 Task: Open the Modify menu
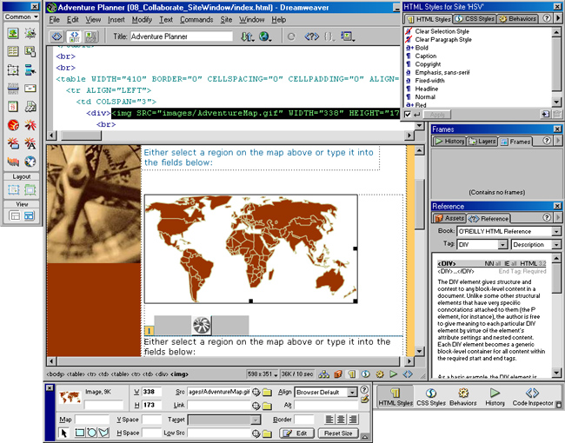[x=142, y=19]
